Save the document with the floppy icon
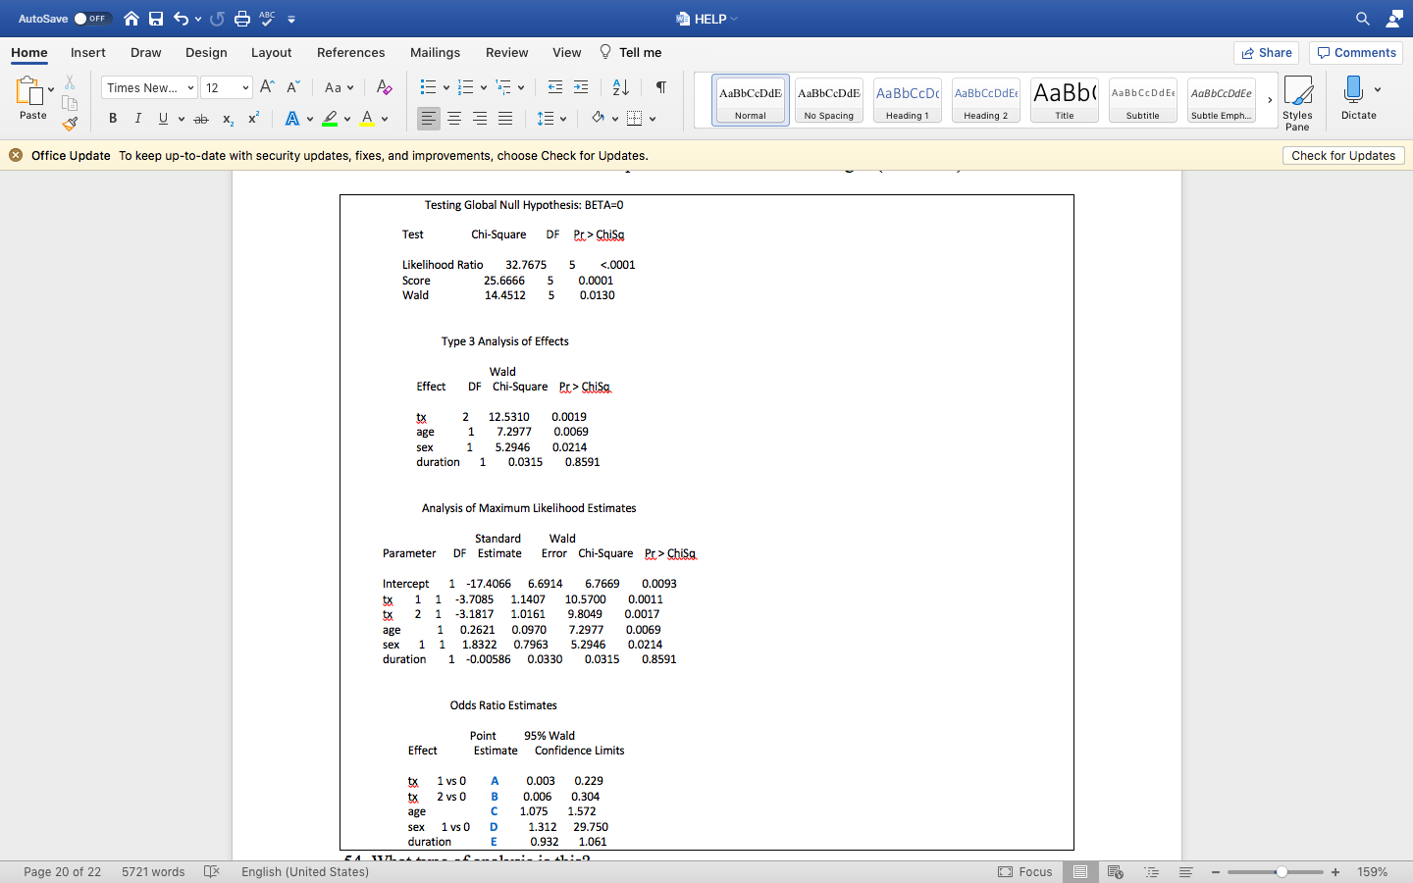Viewport: 1413px width, 883px height. (x=156, y=19)
